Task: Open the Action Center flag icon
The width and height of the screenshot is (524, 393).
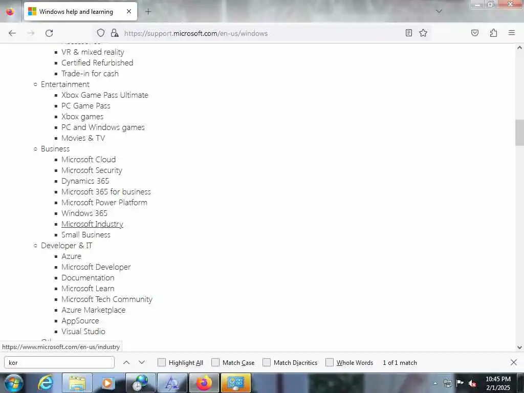Action: 460,383
